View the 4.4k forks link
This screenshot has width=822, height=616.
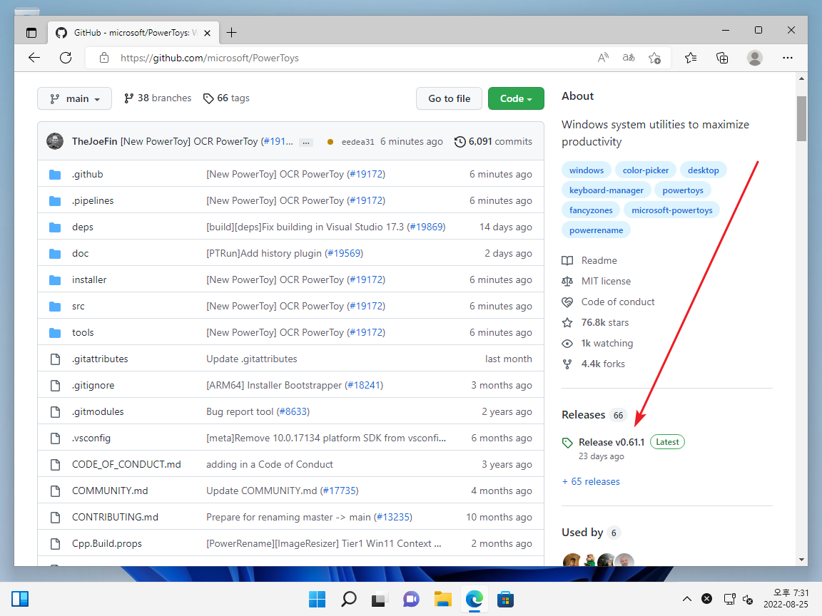pos(594,364)
